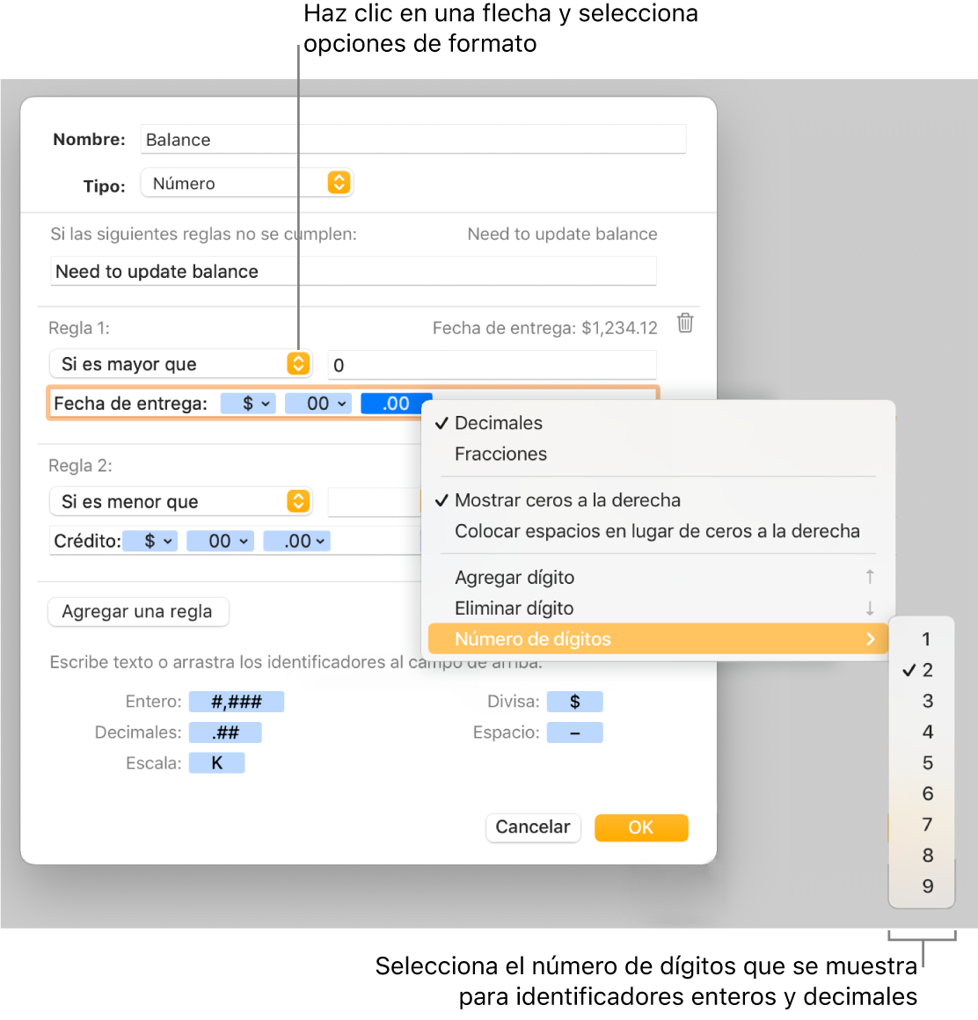This screenshot has width=978, height=1020.
Task: Click the Nombre text field containing Balance
Action: 412,140
